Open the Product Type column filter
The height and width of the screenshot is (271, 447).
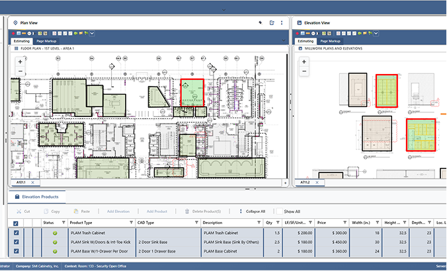(132, 223)
